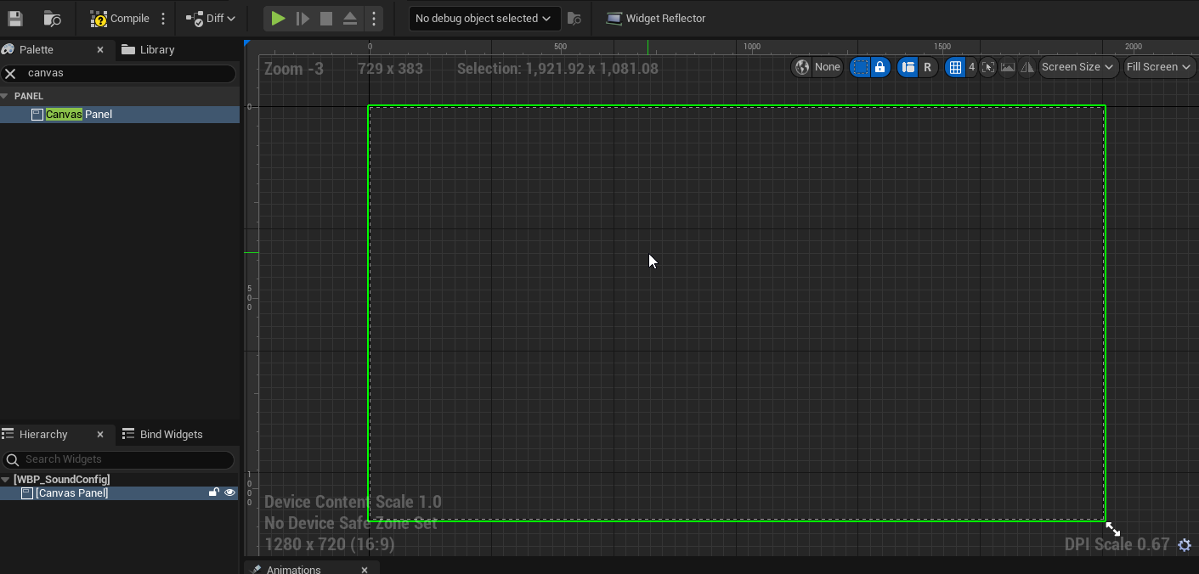Screen dimensions: 1199x574
Task: Switch to the Hierarchy tab
Action: (x=43, y=434)
